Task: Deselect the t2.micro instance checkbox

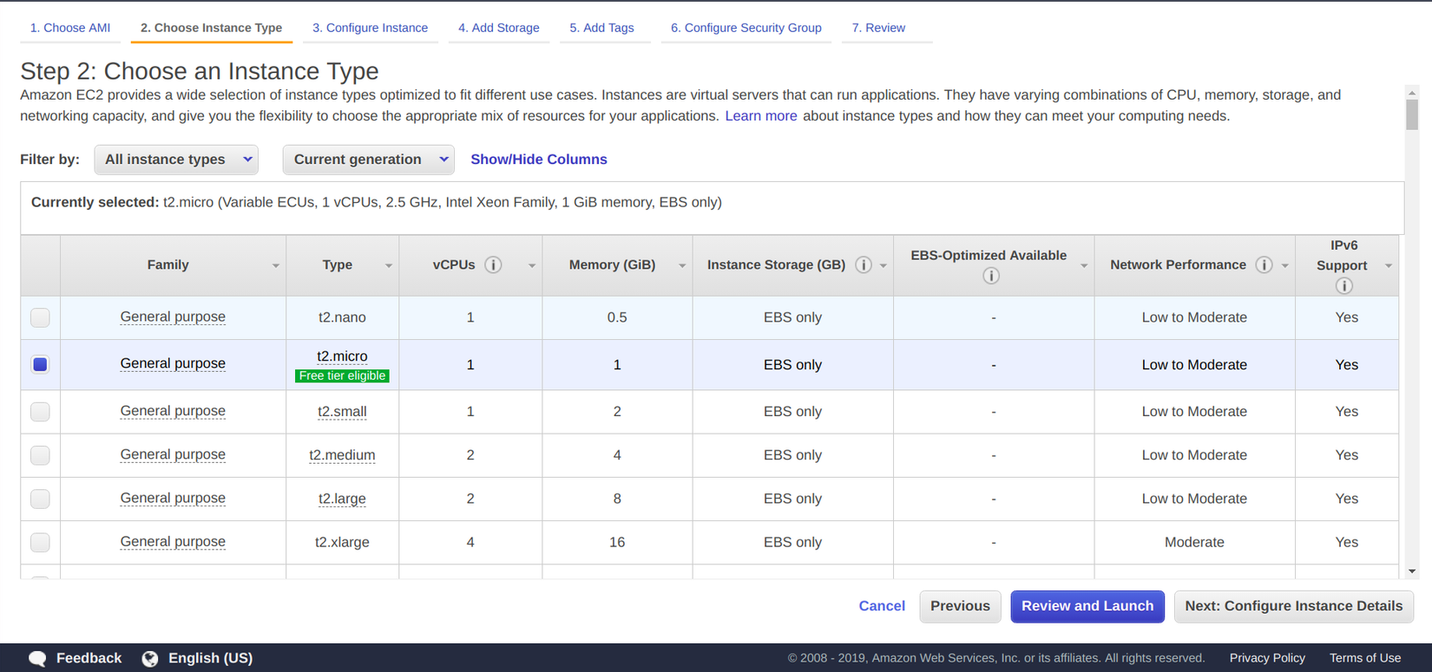Action: click(40, 364)
